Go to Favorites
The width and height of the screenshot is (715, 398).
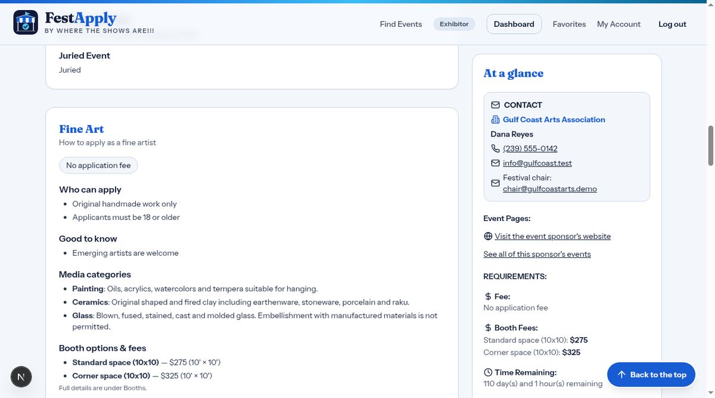tap(569, 24)
